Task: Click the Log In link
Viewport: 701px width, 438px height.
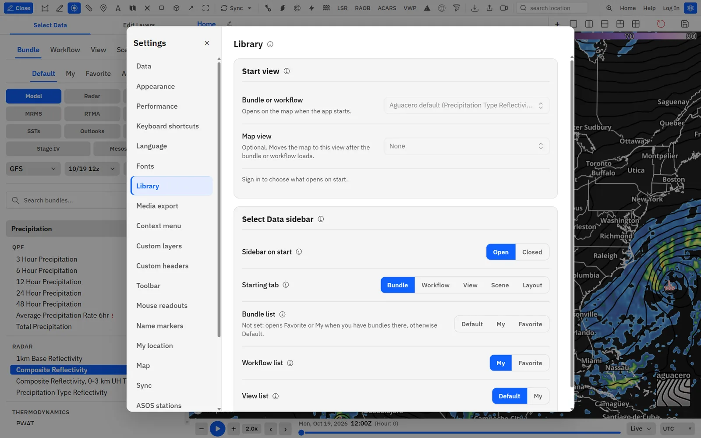Action: point(671,8)
